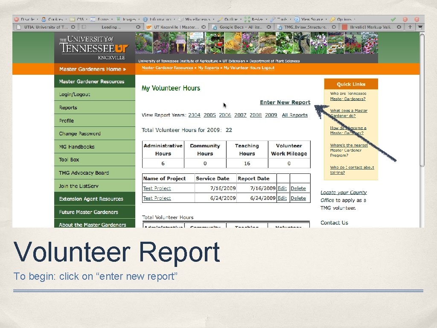Close the TMG_Bylaw_Structure tab
437x328 pixels.
click(334, 27)
